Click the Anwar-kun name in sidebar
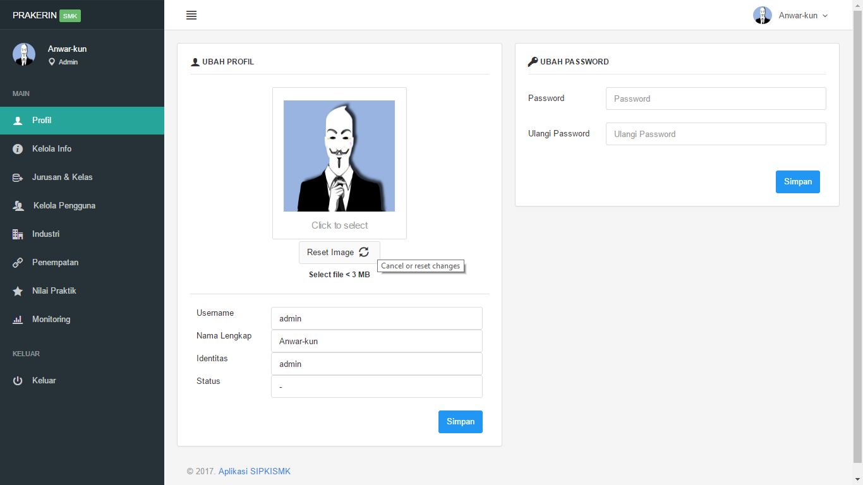This screenshot has height=485, width=863. 67,49
